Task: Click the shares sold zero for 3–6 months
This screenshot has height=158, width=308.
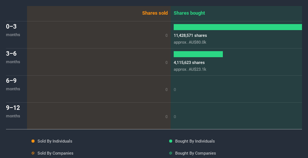Action: 167,62
